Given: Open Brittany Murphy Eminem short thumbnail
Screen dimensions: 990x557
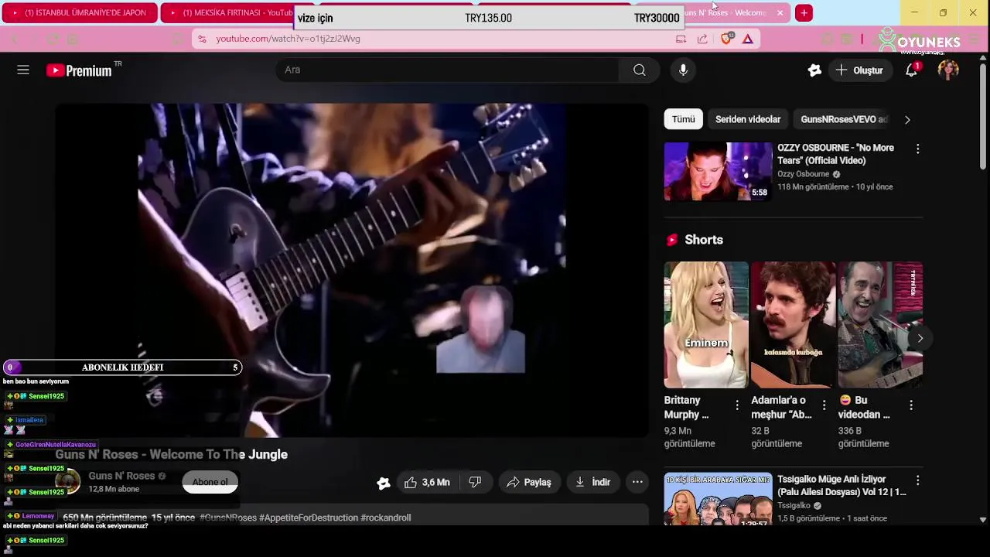Looking at the screenshot, I should [706, 325].
